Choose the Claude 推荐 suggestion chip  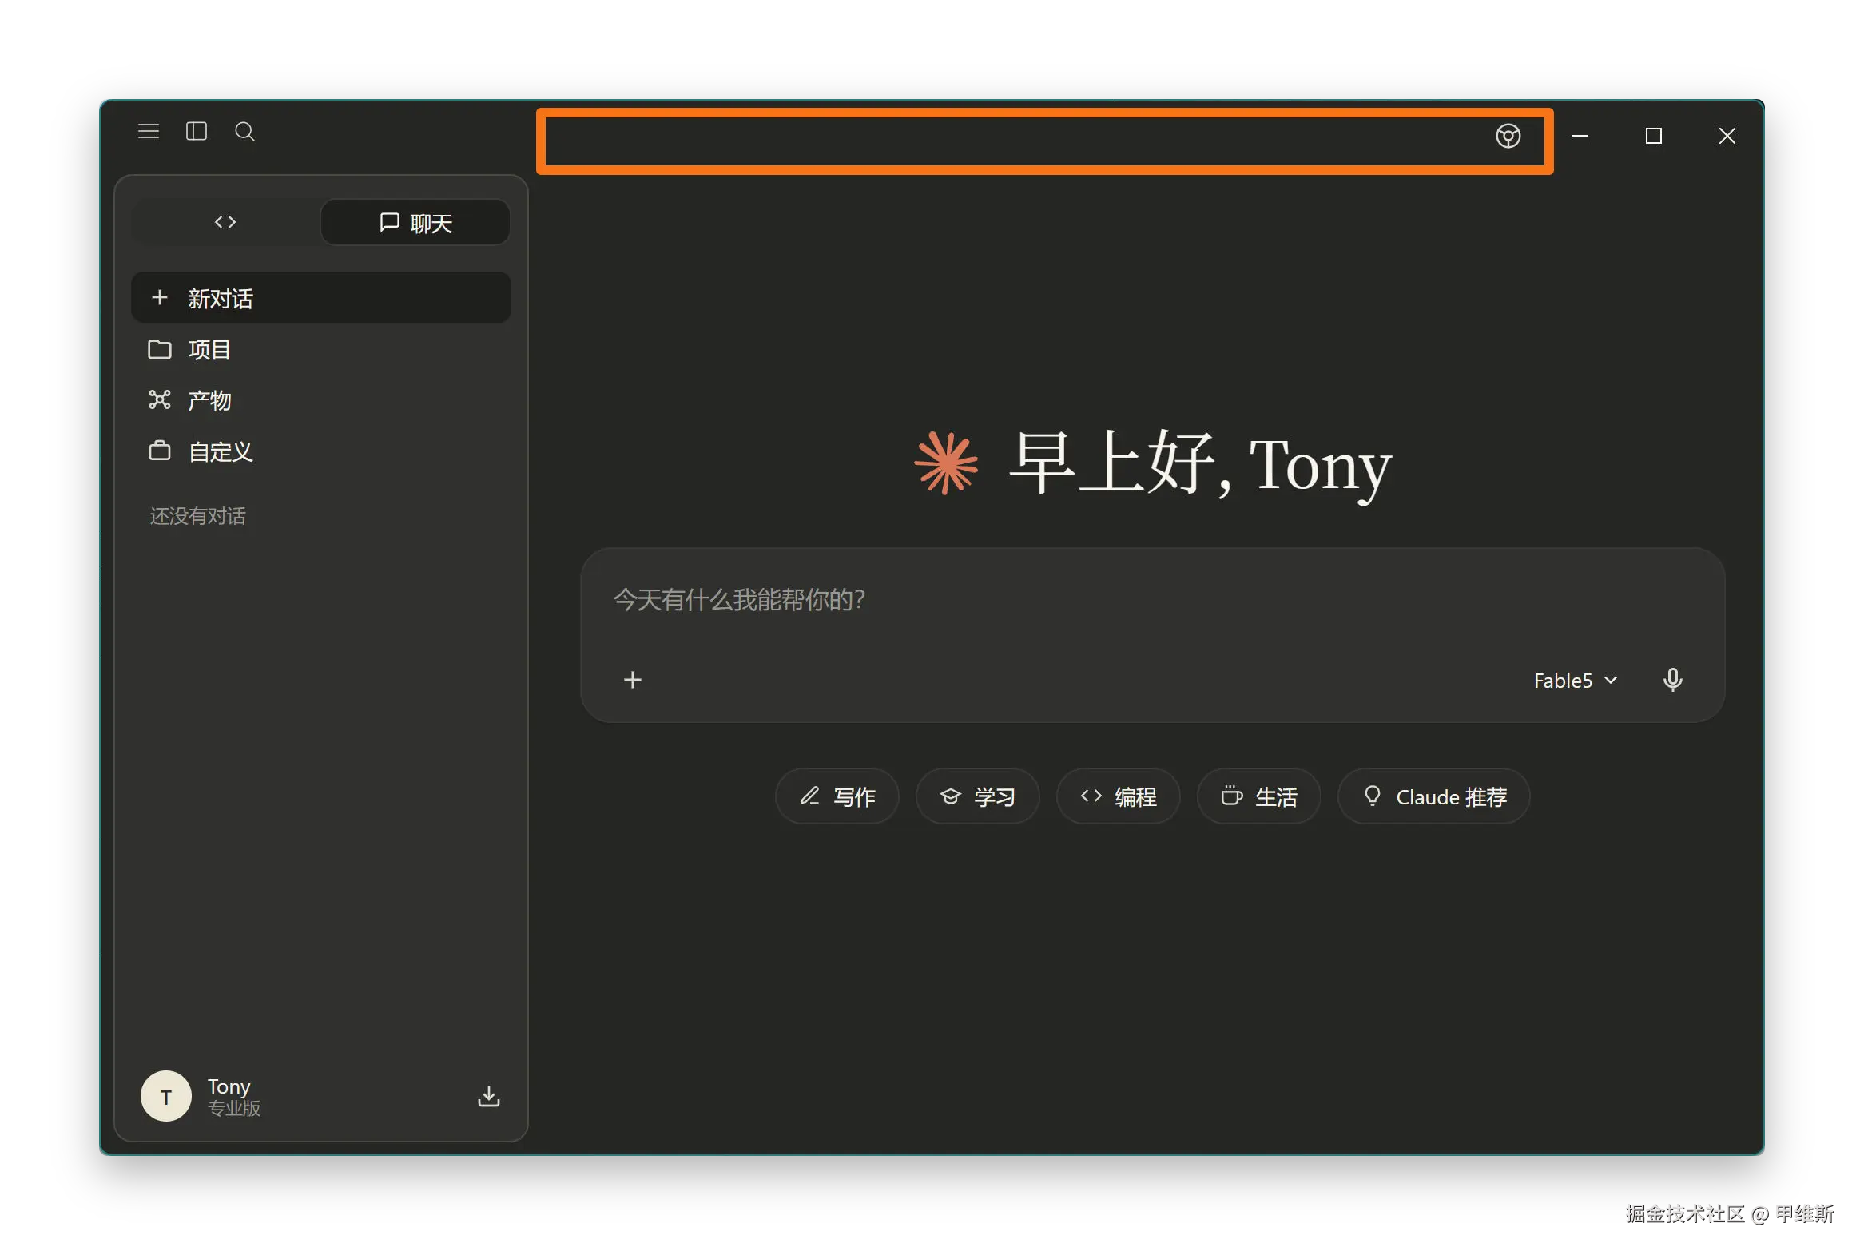1433,796
